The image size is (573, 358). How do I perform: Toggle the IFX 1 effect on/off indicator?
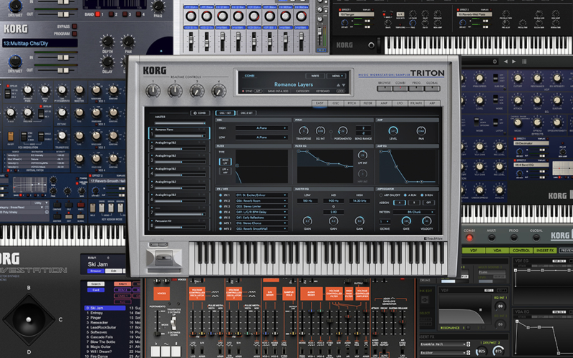pyautogui.click(x=221, y=195)
